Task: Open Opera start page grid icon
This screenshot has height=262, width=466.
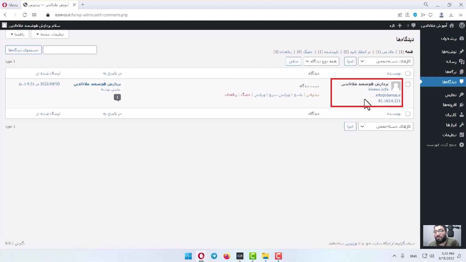Action: coord(34,15)
